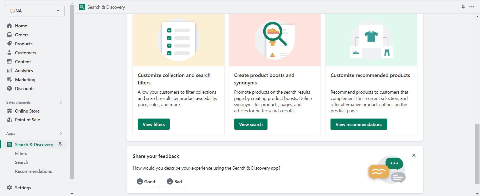
Task: Click the Search & Discovery sidebar app icon
Action: pos(9,144)
